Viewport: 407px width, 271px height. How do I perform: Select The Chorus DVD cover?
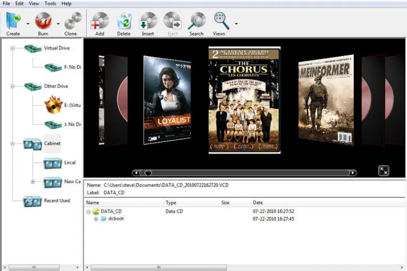pyautogui.click(x=245, y=100)
